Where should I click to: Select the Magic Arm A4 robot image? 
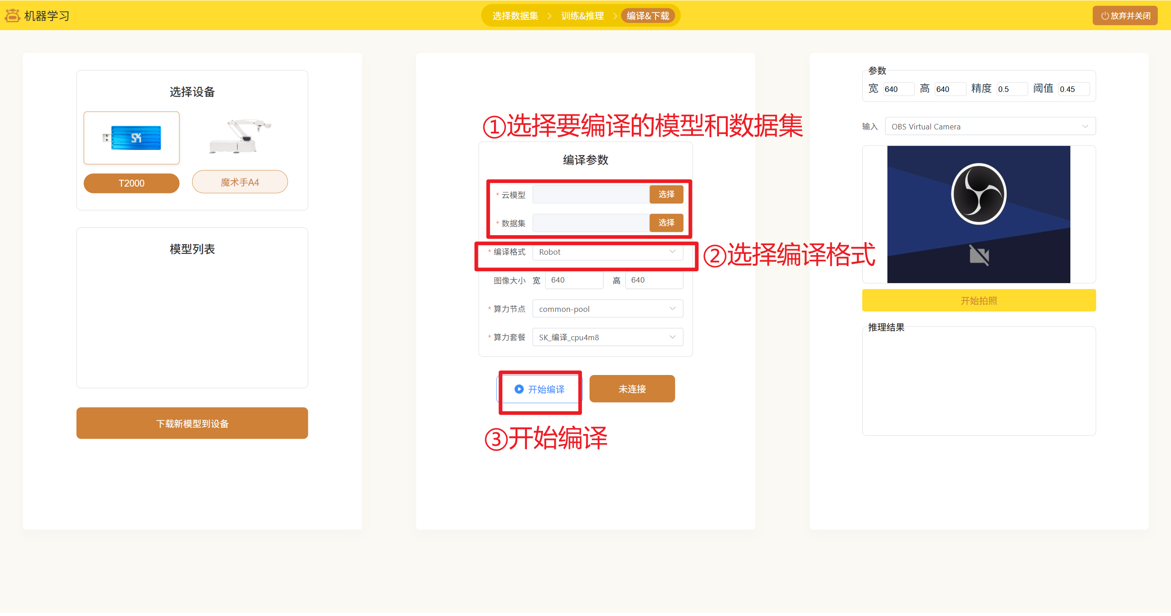pyautogui.click(x=240, y=137)
